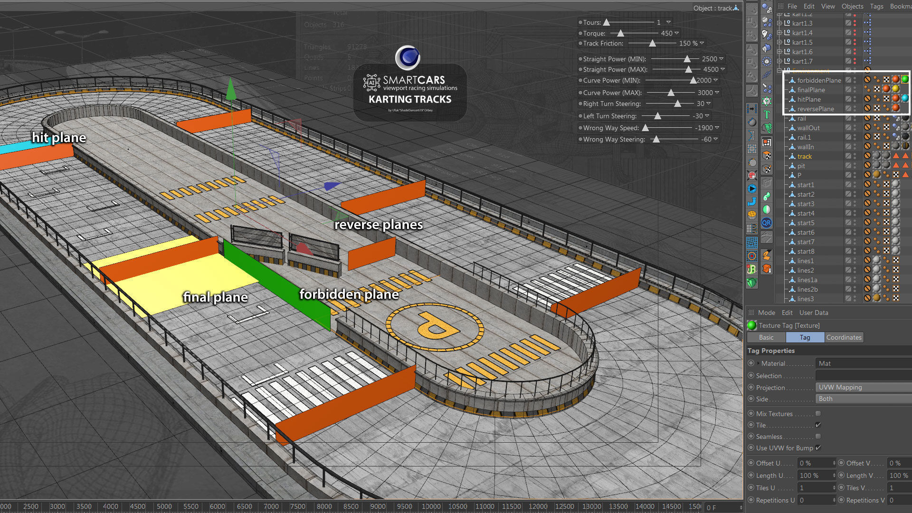
Task: Open the Objects menu in Object Manager
Action: 852,6
